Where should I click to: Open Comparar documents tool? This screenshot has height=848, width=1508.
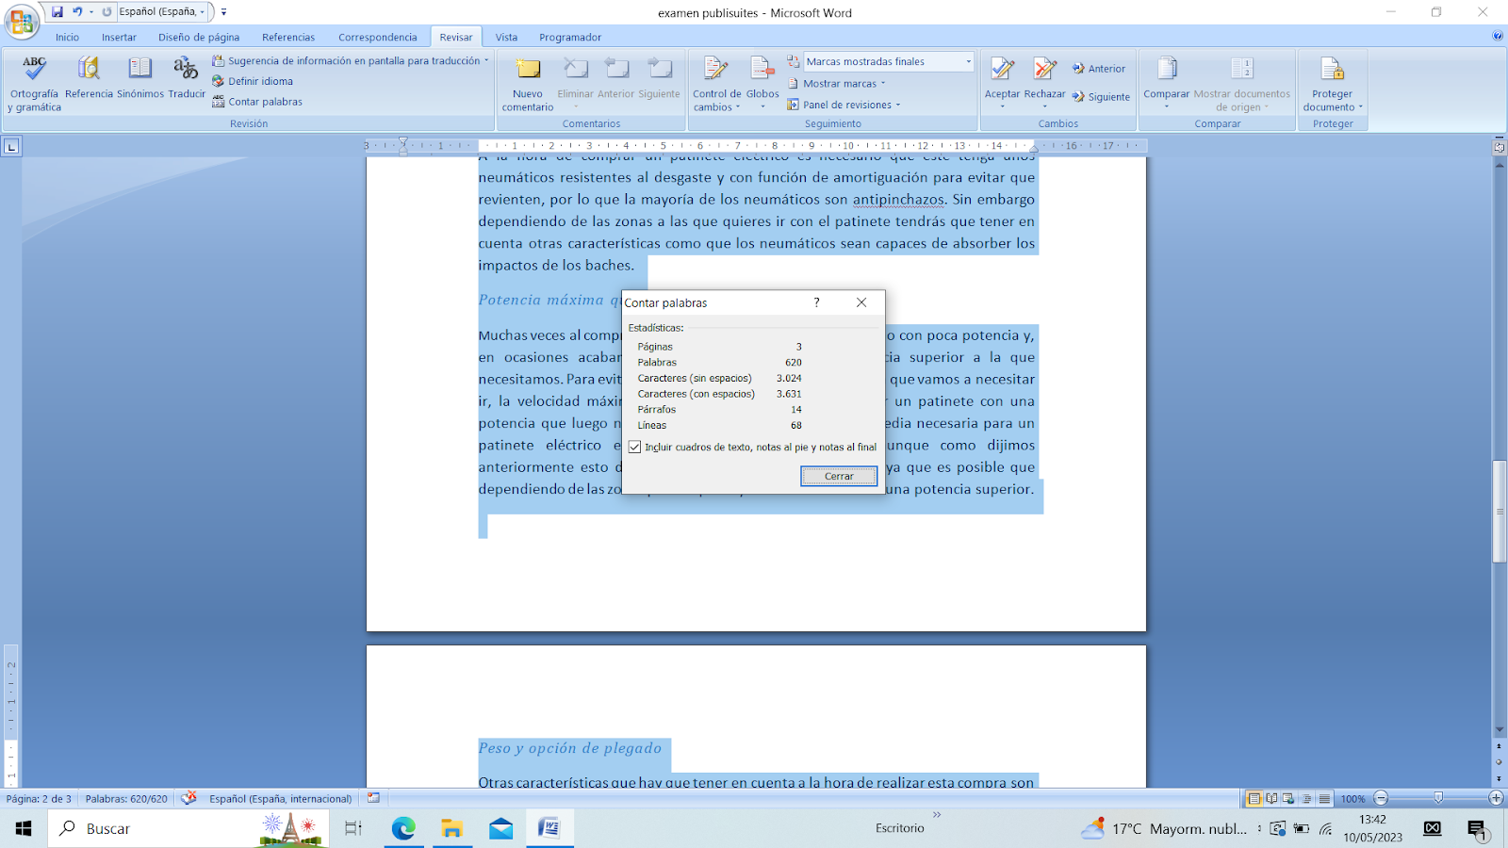pos(1166,81)
